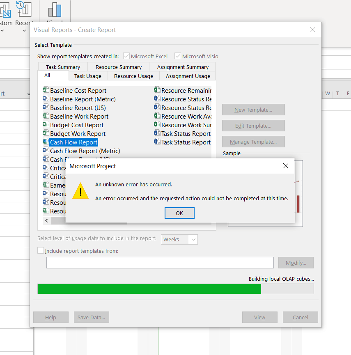Screen dimensions: 351x355
Task: Enable Include report templates from checkbox
Action: click(41, 250)
